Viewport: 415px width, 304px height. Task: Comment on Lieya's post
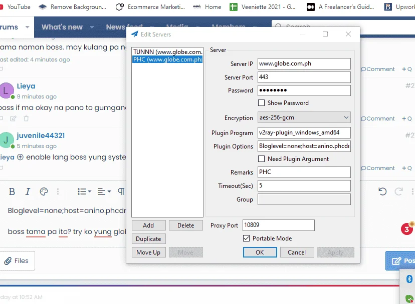point(378,118)
